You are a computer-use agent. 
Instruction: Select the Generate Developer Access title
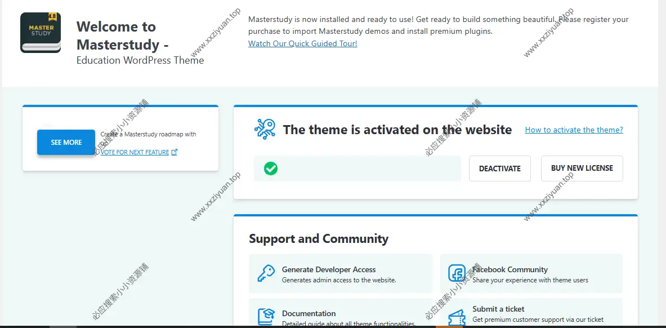coord(328,269)
